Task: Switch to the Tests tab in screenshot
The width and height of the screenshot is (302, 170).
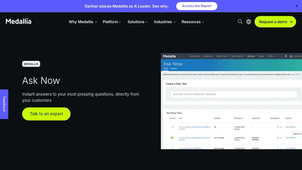Action: (166, 69)
